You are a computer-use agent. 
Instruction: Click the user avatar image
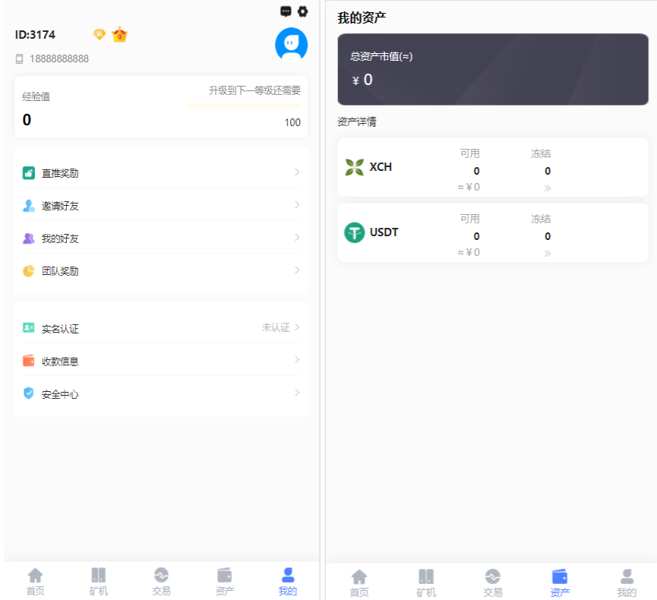pos(291,44)
